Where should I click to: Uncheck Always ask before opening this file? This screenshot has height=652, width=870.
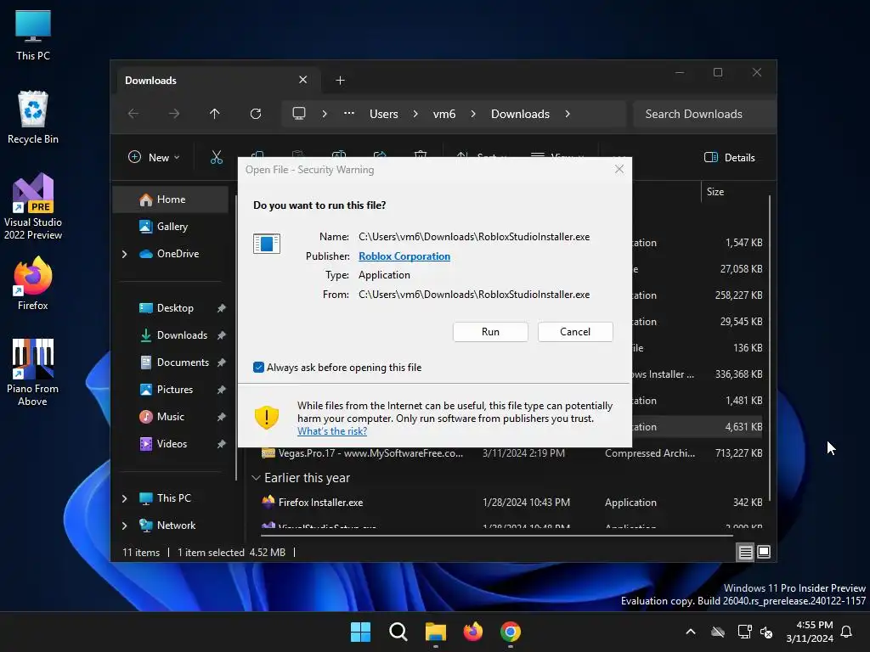(258, 367)
